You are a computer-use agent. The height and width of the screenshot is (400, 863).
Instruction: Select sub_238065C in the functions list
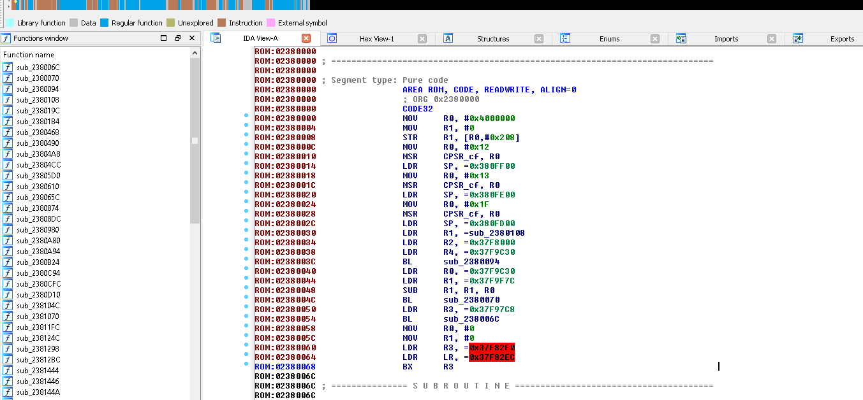pyautogui.click(x=38, y=197)
